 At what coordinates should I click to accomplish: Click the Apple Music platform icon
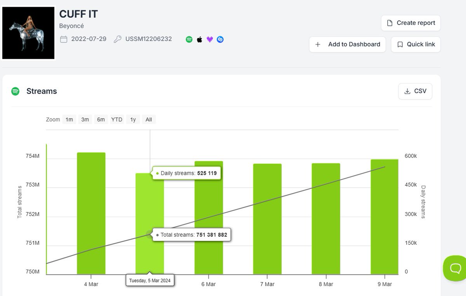point(200,39)
